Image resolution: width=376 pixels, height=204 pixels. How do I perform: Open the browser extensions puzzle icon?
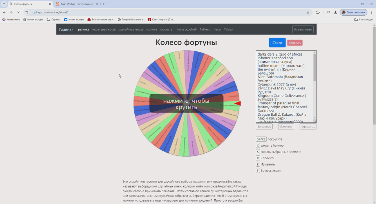click(x=318, y=12)
